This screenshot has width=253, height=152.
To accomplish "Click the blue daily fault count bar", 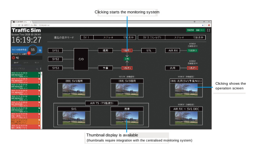I will coord(27,50).
